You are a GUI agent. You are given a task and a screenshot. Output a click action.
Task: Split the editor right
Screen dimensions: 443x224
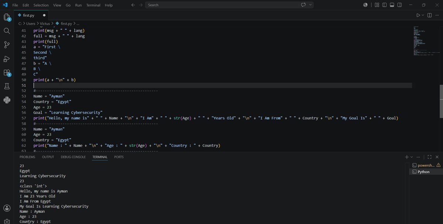coord(429,15)
